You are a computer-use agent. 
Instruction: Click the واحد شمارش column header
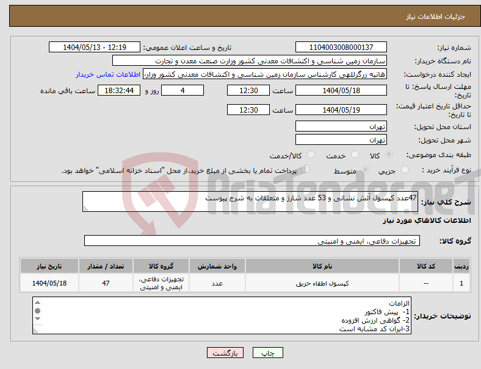tap(217, 266)
